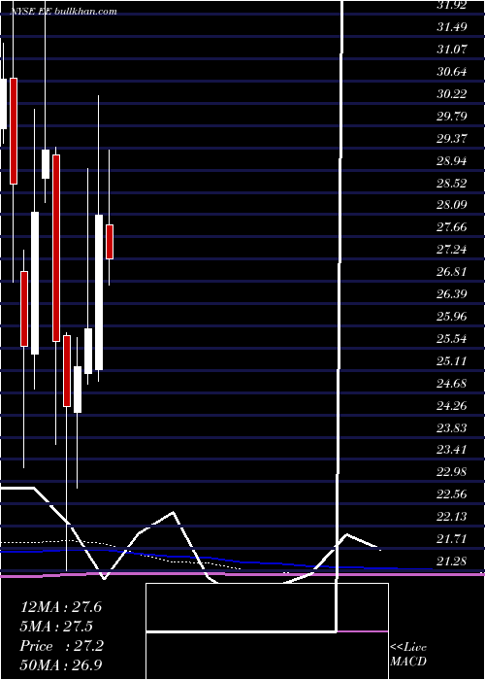Click the Price : 27.2 reading
This screenshot has width=485, height=680.
[61, 646]
